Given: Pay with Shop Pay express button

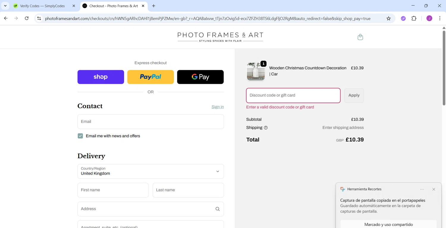Looking at the screenshot, I should coord(101,77).
